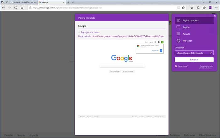Image resolution: width=220 pixels, height=138 pixels.
Task: Select Página completa clip mode
Action: coord(194,20)
